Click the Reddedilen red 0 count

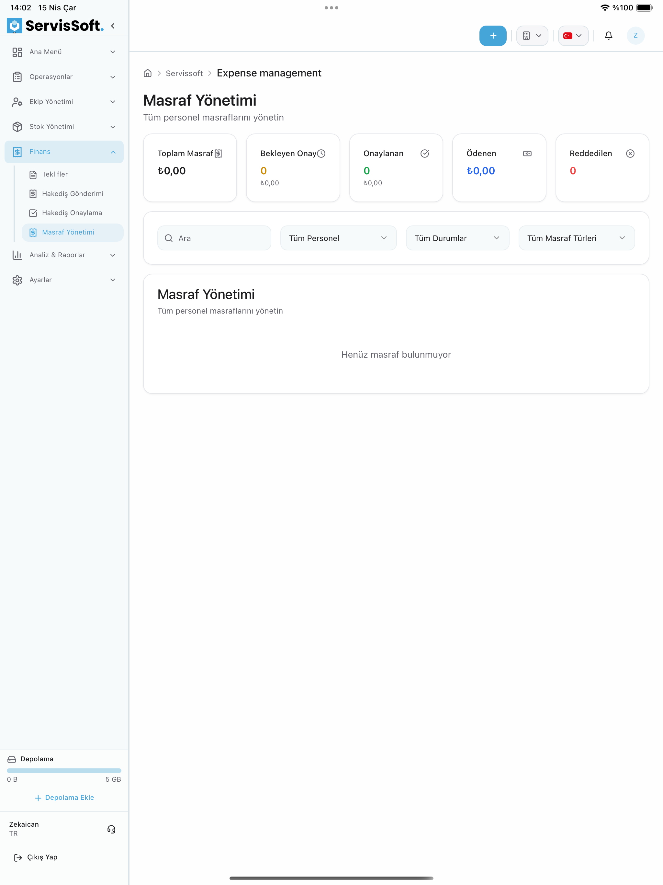tap(573, 171)
